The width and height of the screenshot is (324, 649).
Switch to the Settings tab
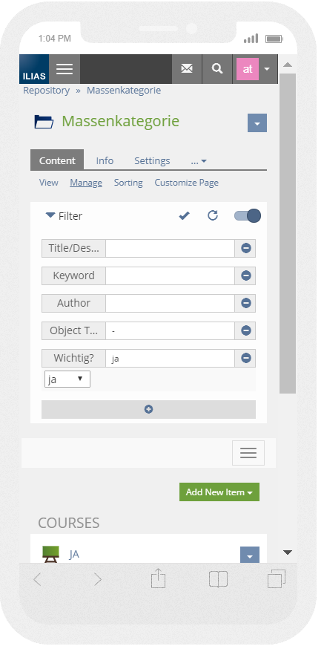point(152,160)
